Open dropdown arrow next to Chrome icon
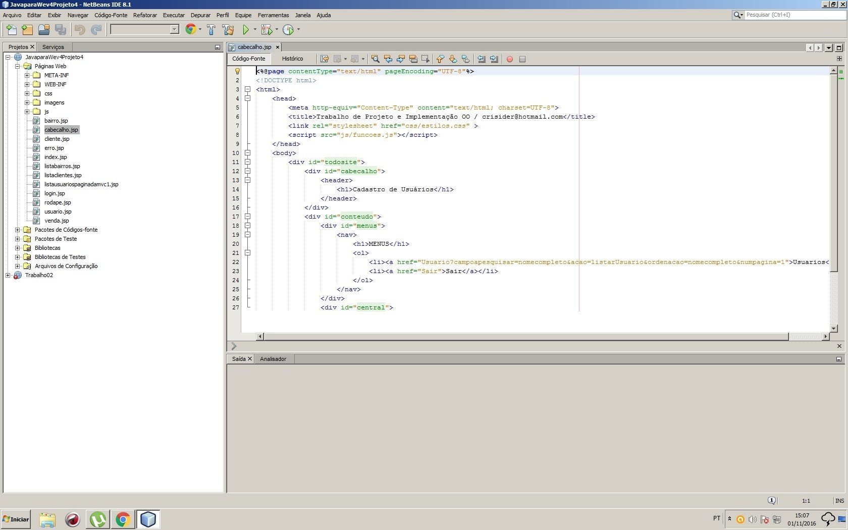Image resolution: width=848 pixels, height=530 pixels. pyautogui.click(x=200, y=29)
